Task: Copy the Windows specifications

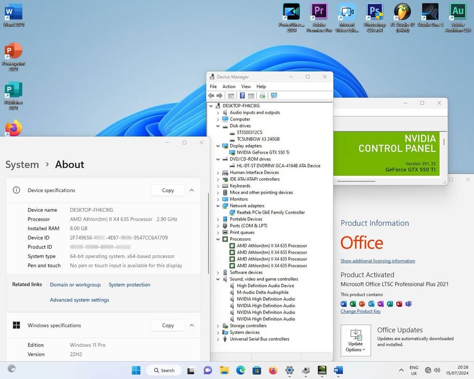Action: click(168, 325)
